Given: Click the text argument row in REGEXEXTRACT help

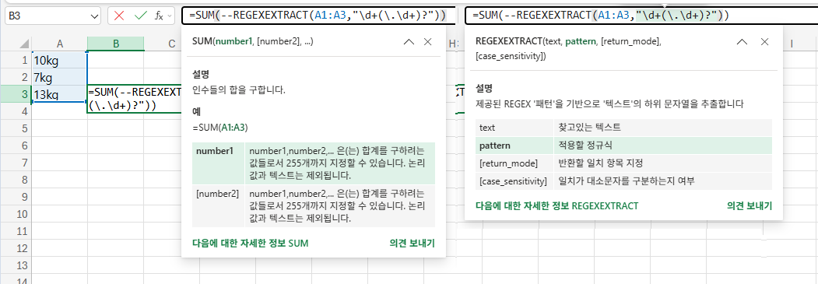Looking at the screenshot, I should coord(624,127).
